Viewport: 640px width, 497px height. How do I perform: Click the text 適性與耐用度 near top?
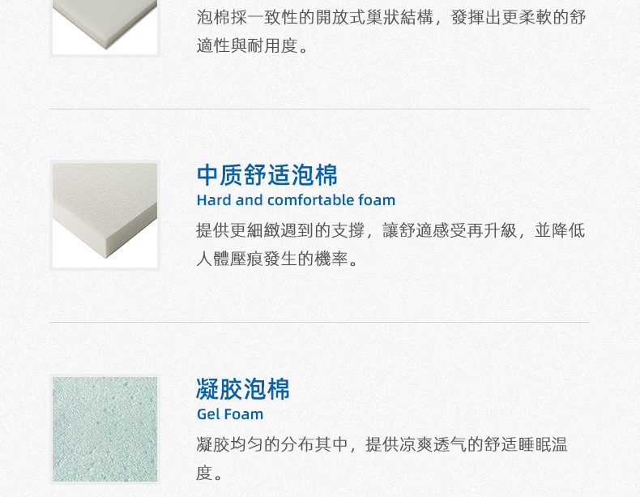coord(252,45)
